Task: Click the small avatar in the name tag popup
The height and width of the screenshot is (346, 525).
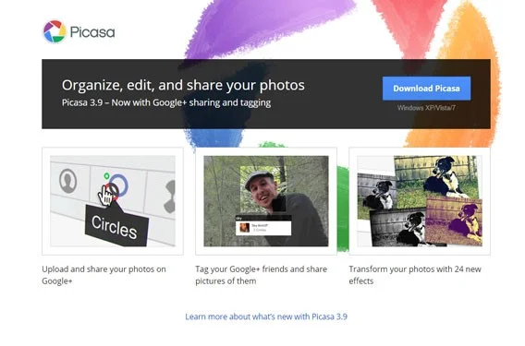Action: [x=244, y=228]
